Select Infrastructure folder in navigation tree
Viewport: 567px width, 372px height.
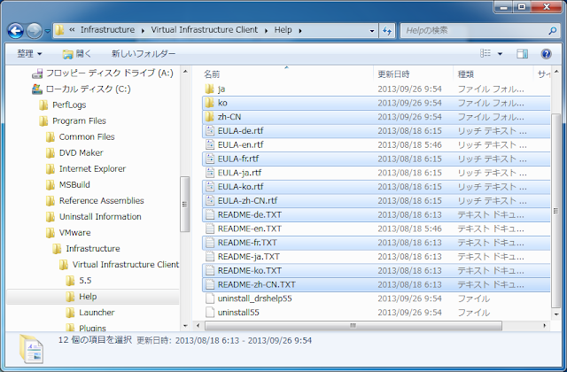(x=87, y=248)
